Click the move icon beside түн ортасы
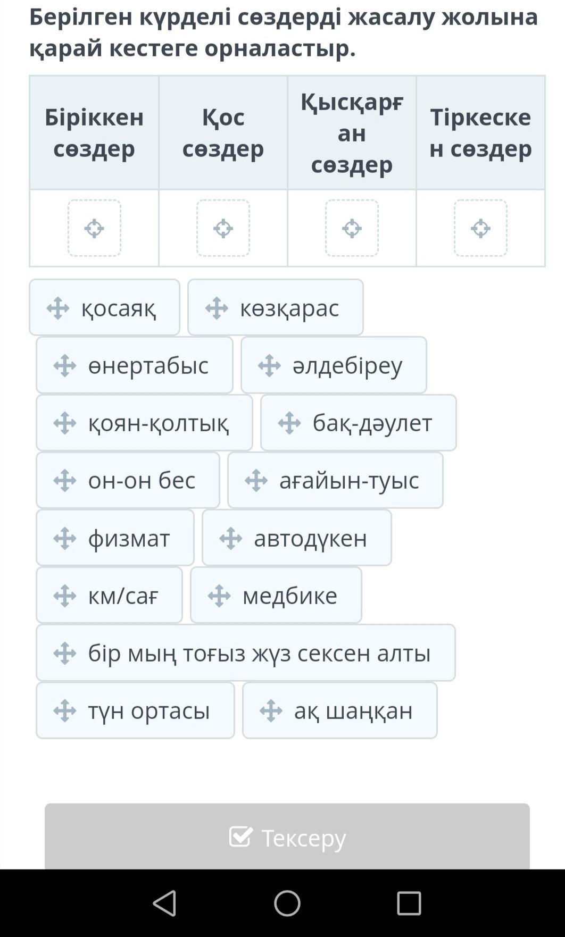 coord(64,710)
